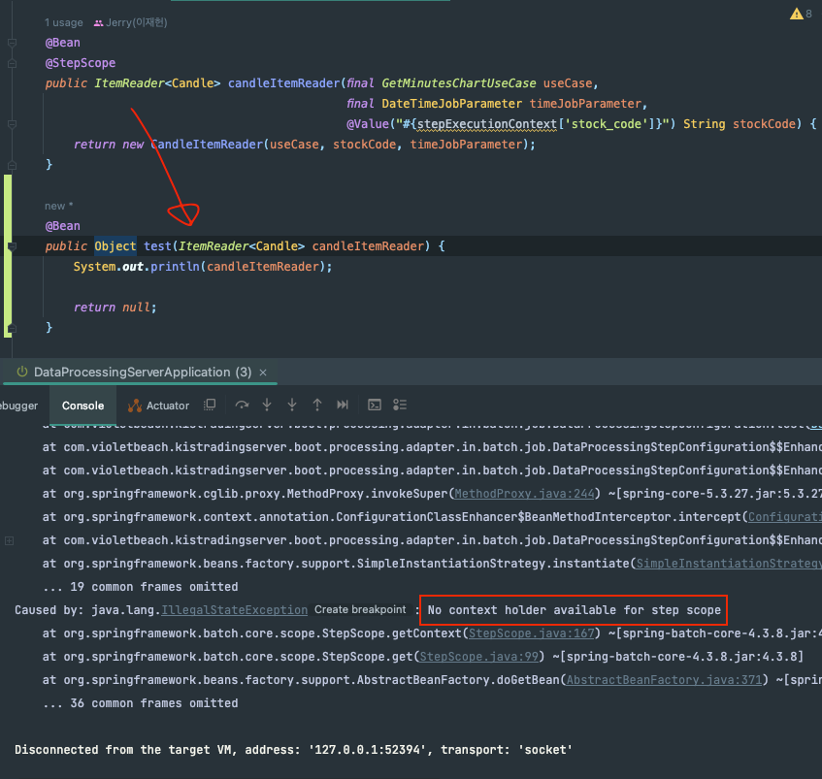Collapse the test method using its gutter fold marker
Viewport: 822px width, 779px height.
pos(12,246)
